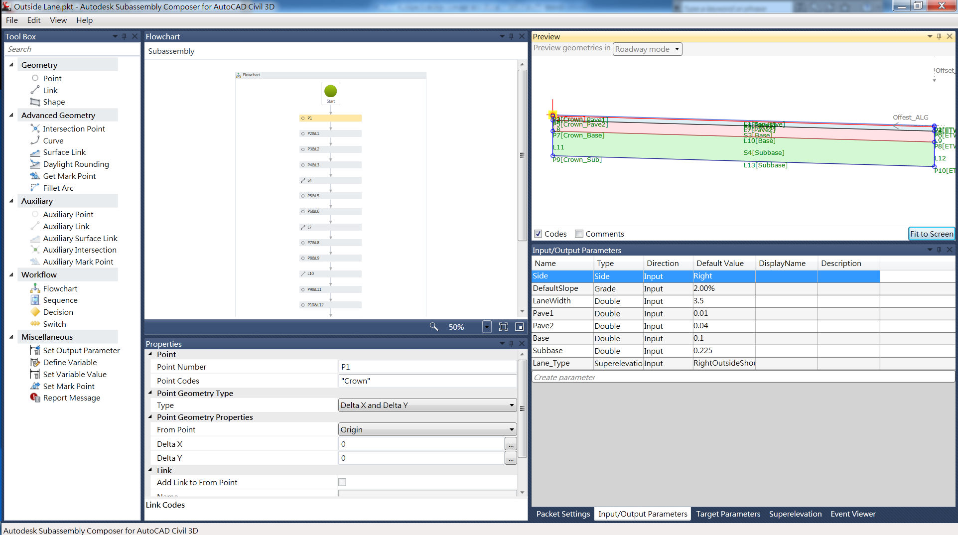Click the Fit to Screen button
Screen dimensions: 958x535
[931, 234]
